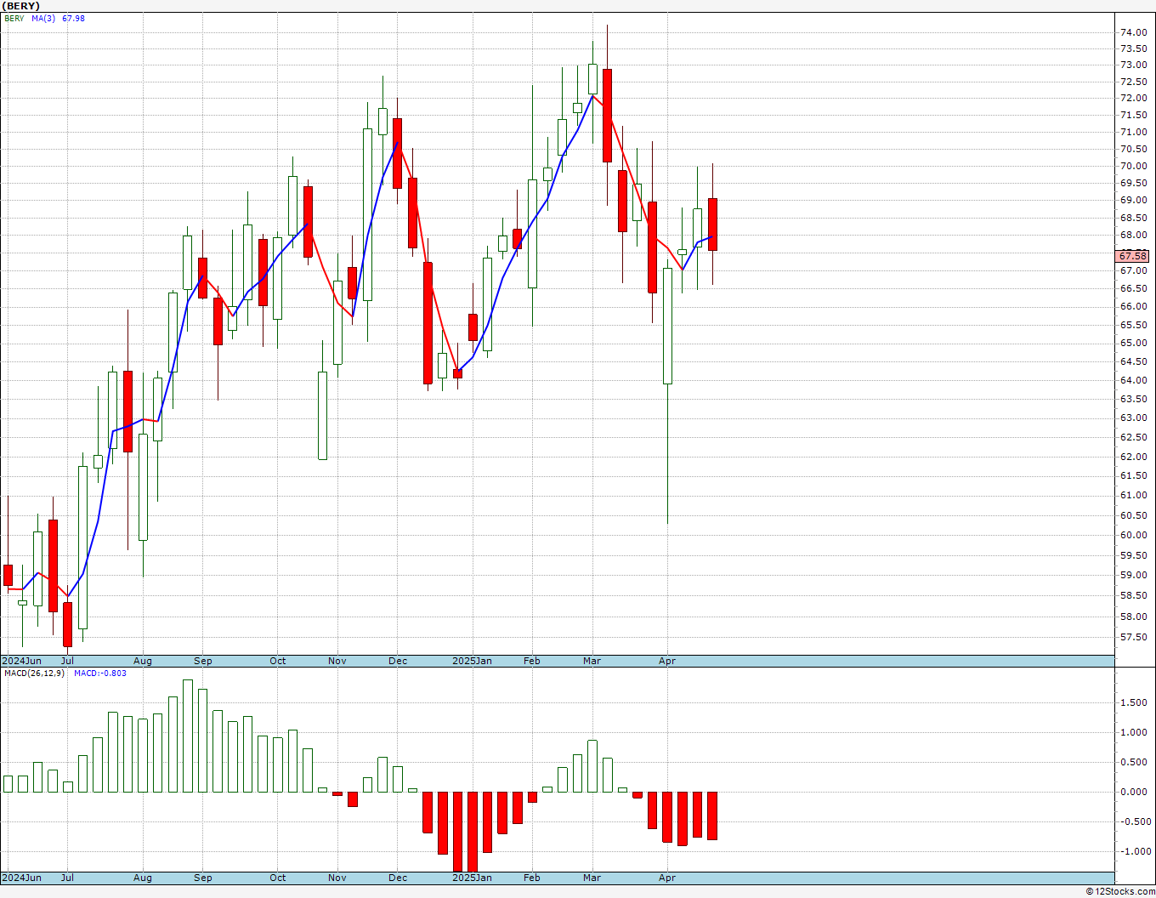This screenshot has height=898, width=1156.
Task: Click the 65.00 price axis label
Action: click(1133, 344)
